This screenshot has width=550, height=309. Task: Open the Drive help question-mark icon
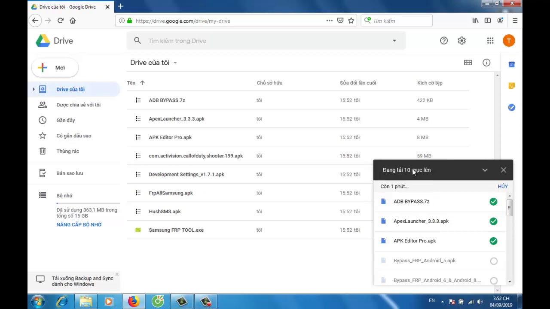point(444,41)
